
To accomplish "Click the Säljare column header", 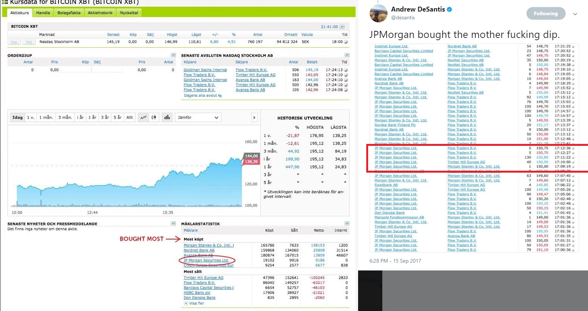I will pyautogui.click(x=242, y=62).
